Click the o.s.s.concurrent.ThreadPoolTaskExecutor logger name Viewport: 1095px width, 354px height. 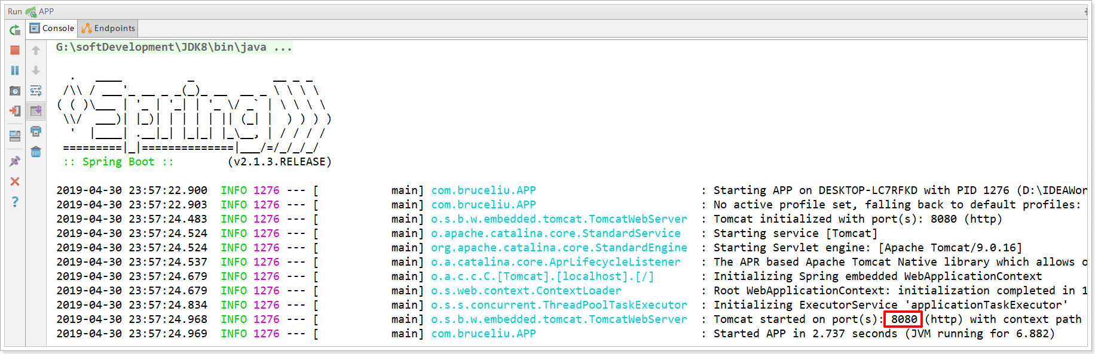559,305
